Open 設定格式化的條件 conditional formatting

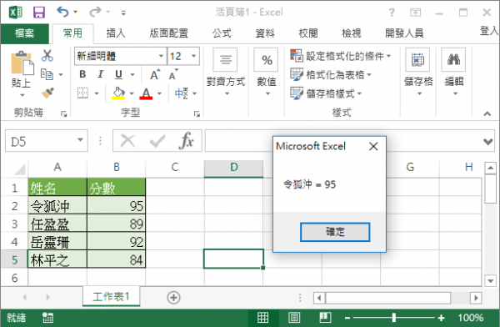point(340,56)
